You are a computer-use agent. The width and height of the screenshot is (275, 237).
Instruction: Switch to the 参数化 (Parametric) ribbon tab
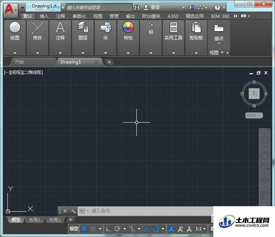(79, 16)
